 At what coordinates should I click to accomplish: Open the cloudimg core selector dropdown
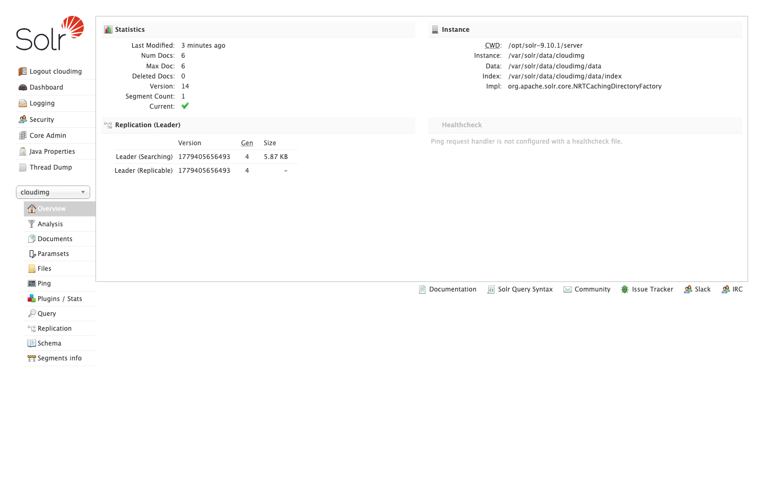click(53, 192)
